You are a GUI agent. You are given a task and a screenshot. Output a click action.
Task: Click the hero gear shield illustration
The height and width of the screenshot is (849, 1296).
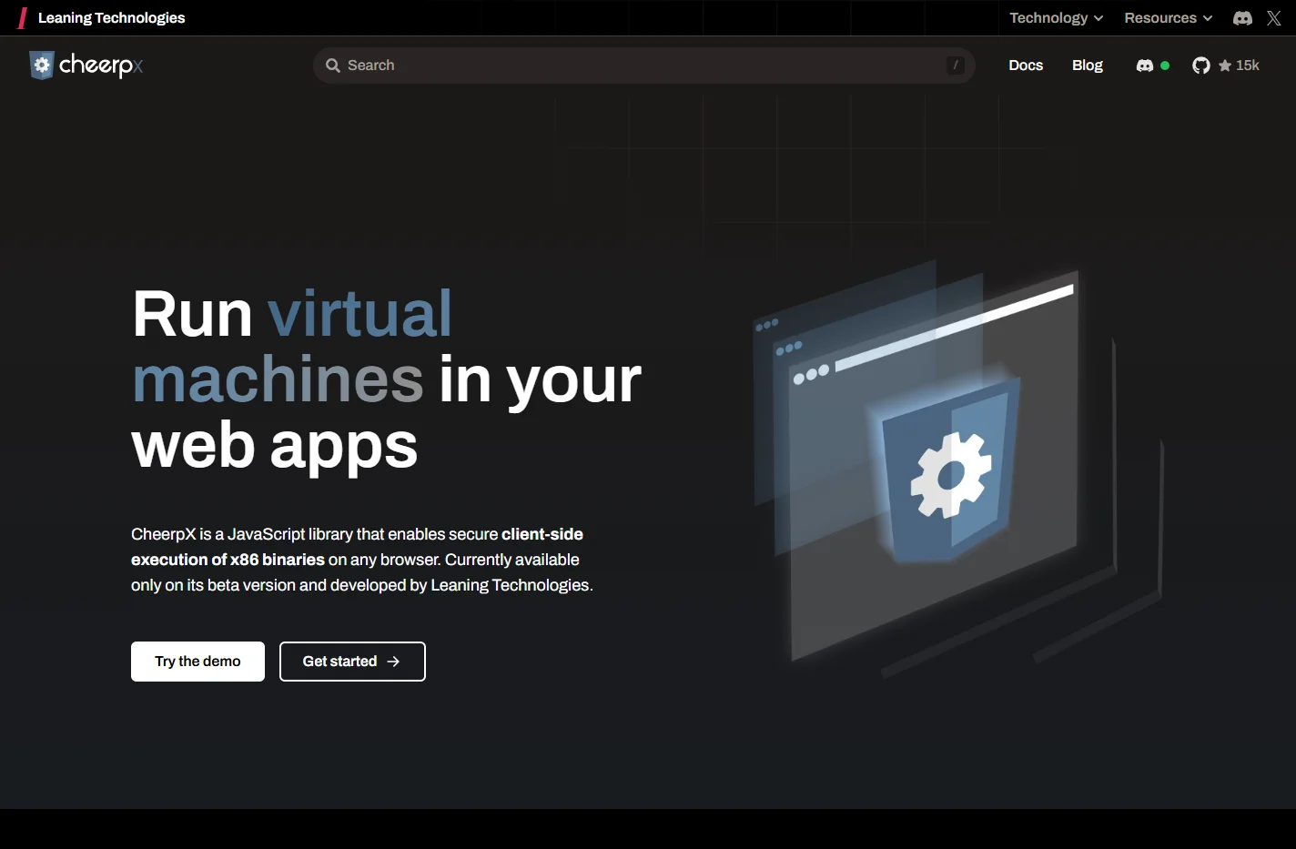click(951, 473)
